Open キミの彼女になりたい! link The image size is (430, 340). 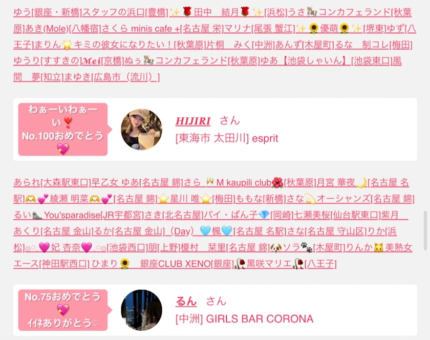[118, 45]
